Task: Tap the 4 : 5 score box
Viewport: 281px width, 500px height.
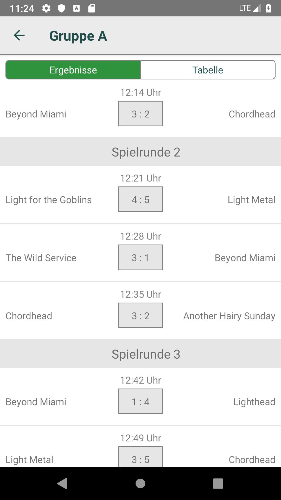Action: coord(140,199)
